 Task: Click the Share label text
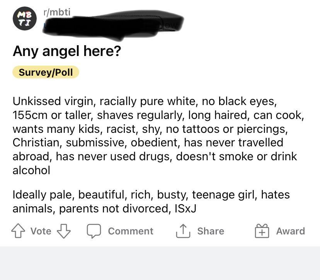(211, 231)
